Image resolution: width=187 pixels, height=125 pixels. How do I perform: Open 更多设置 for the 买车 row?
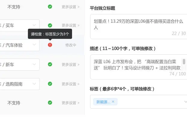tap(71, 25)
